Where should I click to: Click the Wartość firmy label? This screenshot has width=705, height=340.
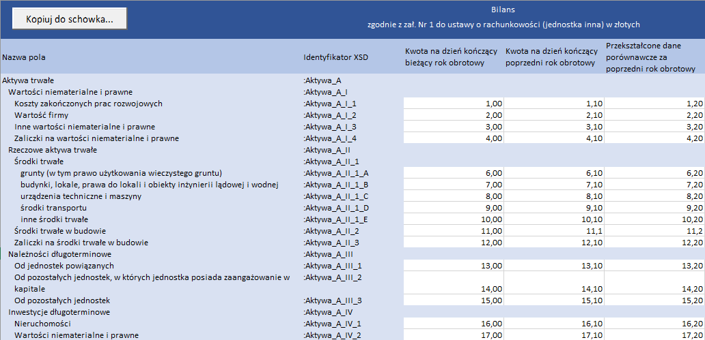click(42, 115)
